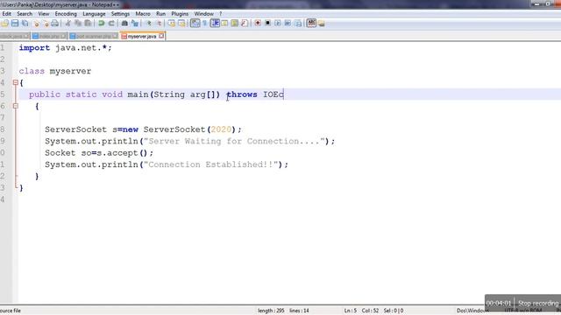Click the Stop recording button

click(538, 304)
